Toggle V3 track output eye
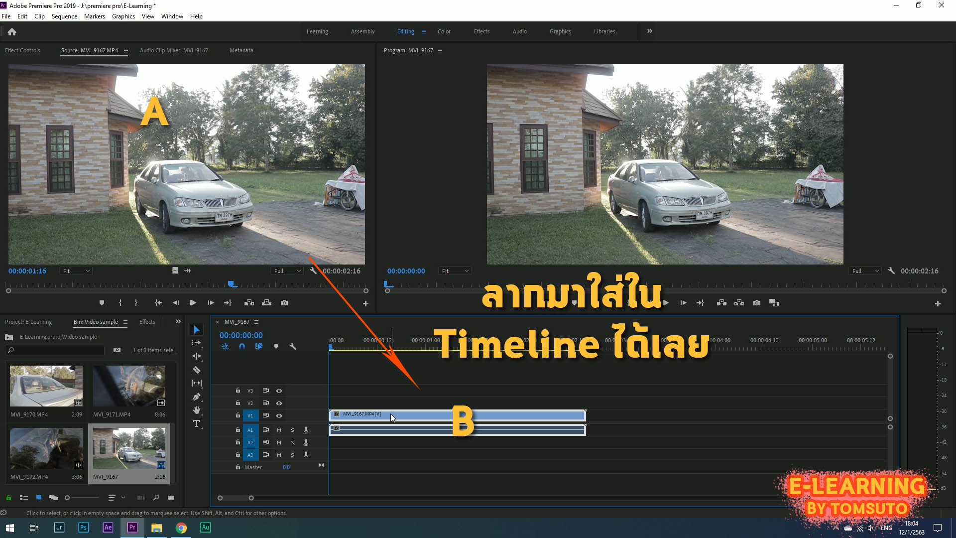This screenshot has height=538, width=956. tap(279, 391)
